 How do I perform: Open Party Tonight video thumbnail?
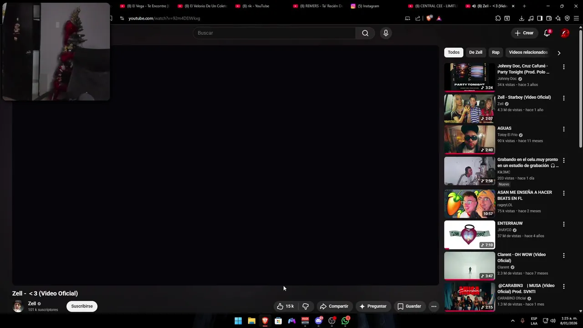tap(470, 77)
